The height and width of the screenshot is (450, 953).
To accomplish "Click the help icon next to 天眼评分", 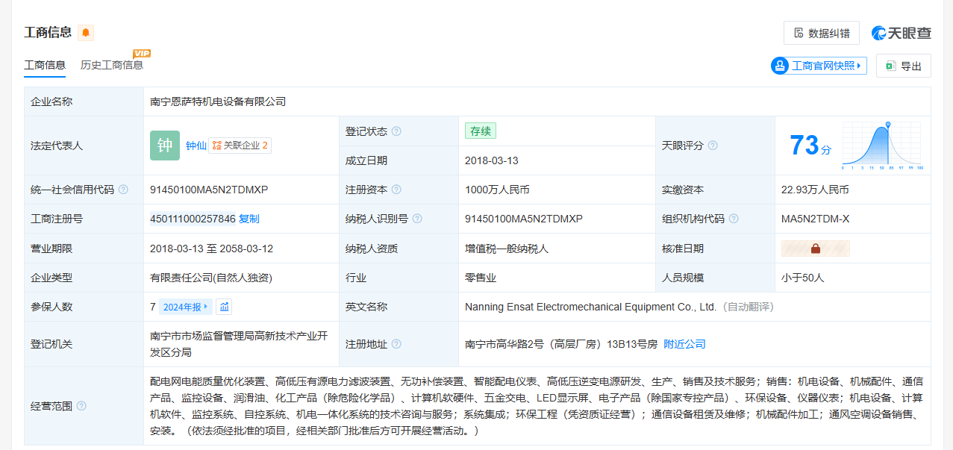I will point(713,146).
